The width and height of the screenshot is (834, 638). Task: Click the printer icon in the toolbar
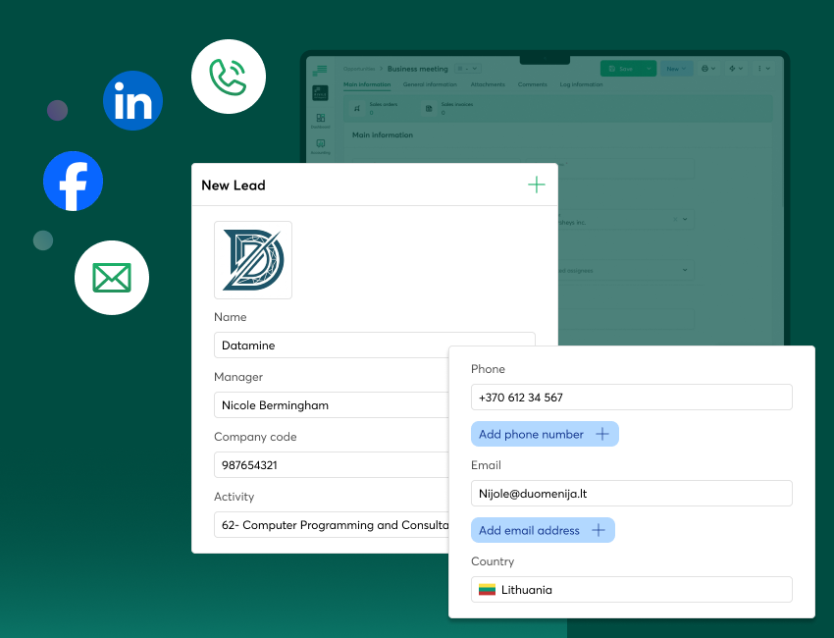704,69
